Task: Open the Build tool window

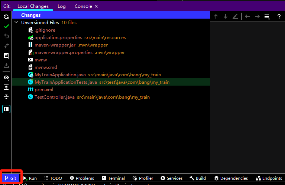Action: pos(198,178)
